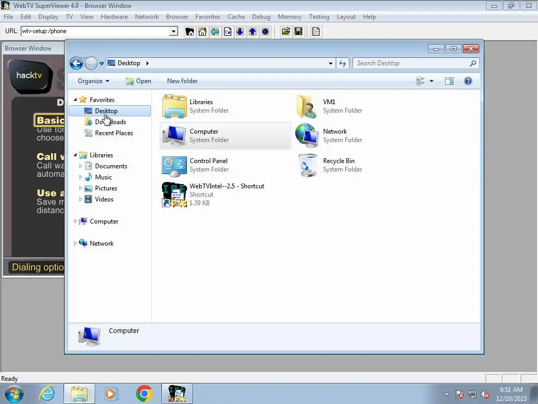Click the blue up arrow toolbar icon

(x=253, y=32)
